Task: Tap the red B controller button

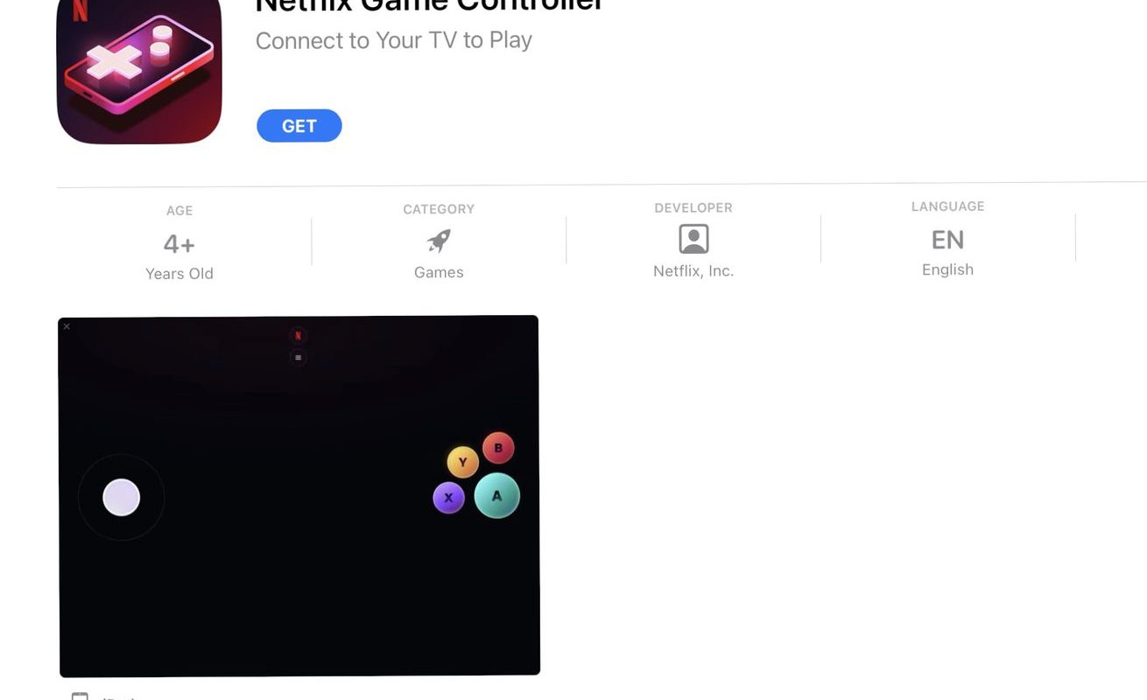Action: click(x=498, y=448)
